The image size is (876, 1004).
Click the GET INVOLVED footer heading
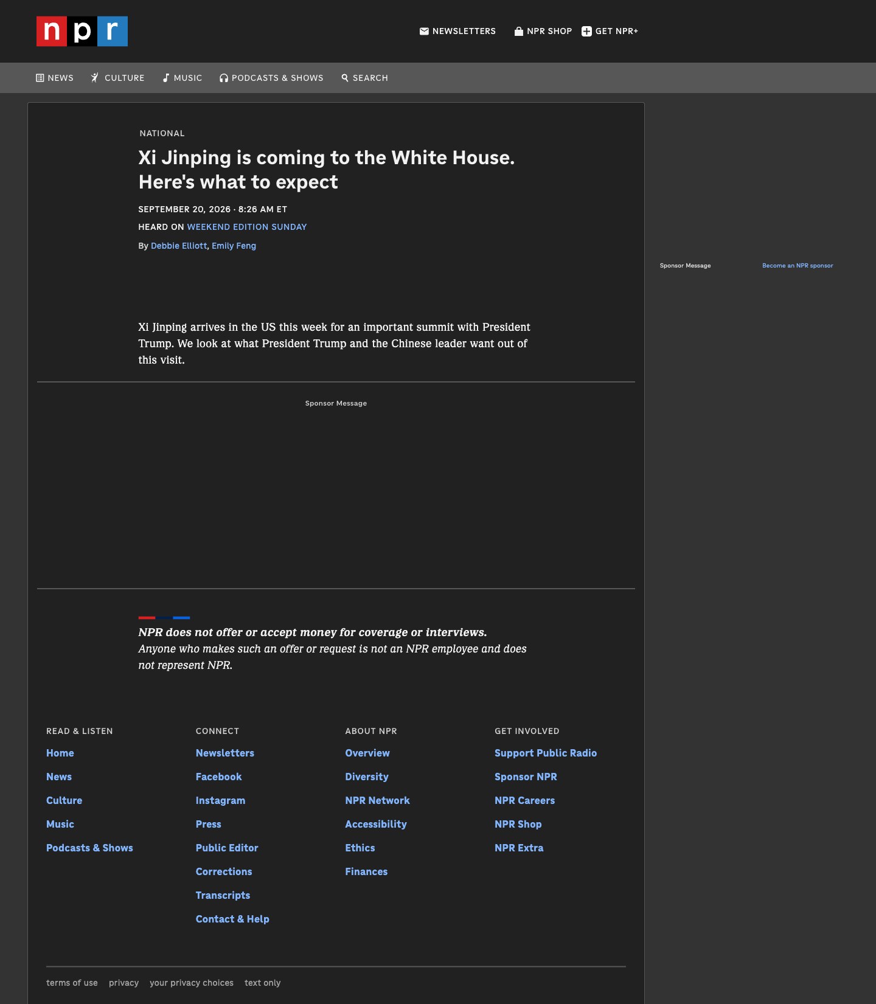(x=527, y=731)
